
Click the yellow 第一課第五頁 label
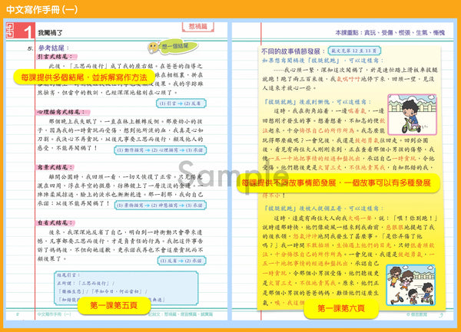[114, 306]
